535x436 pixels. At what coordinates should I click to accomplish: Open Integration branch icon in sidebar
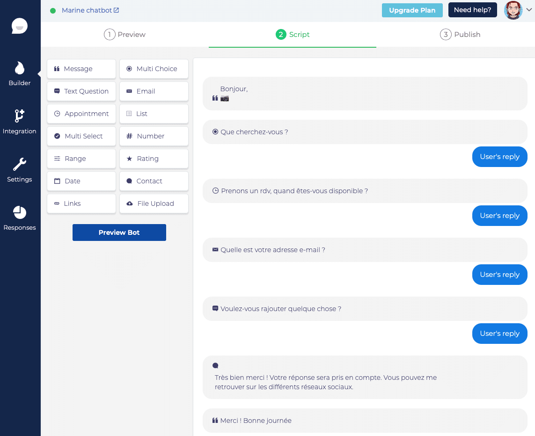(x=20, y=116)
